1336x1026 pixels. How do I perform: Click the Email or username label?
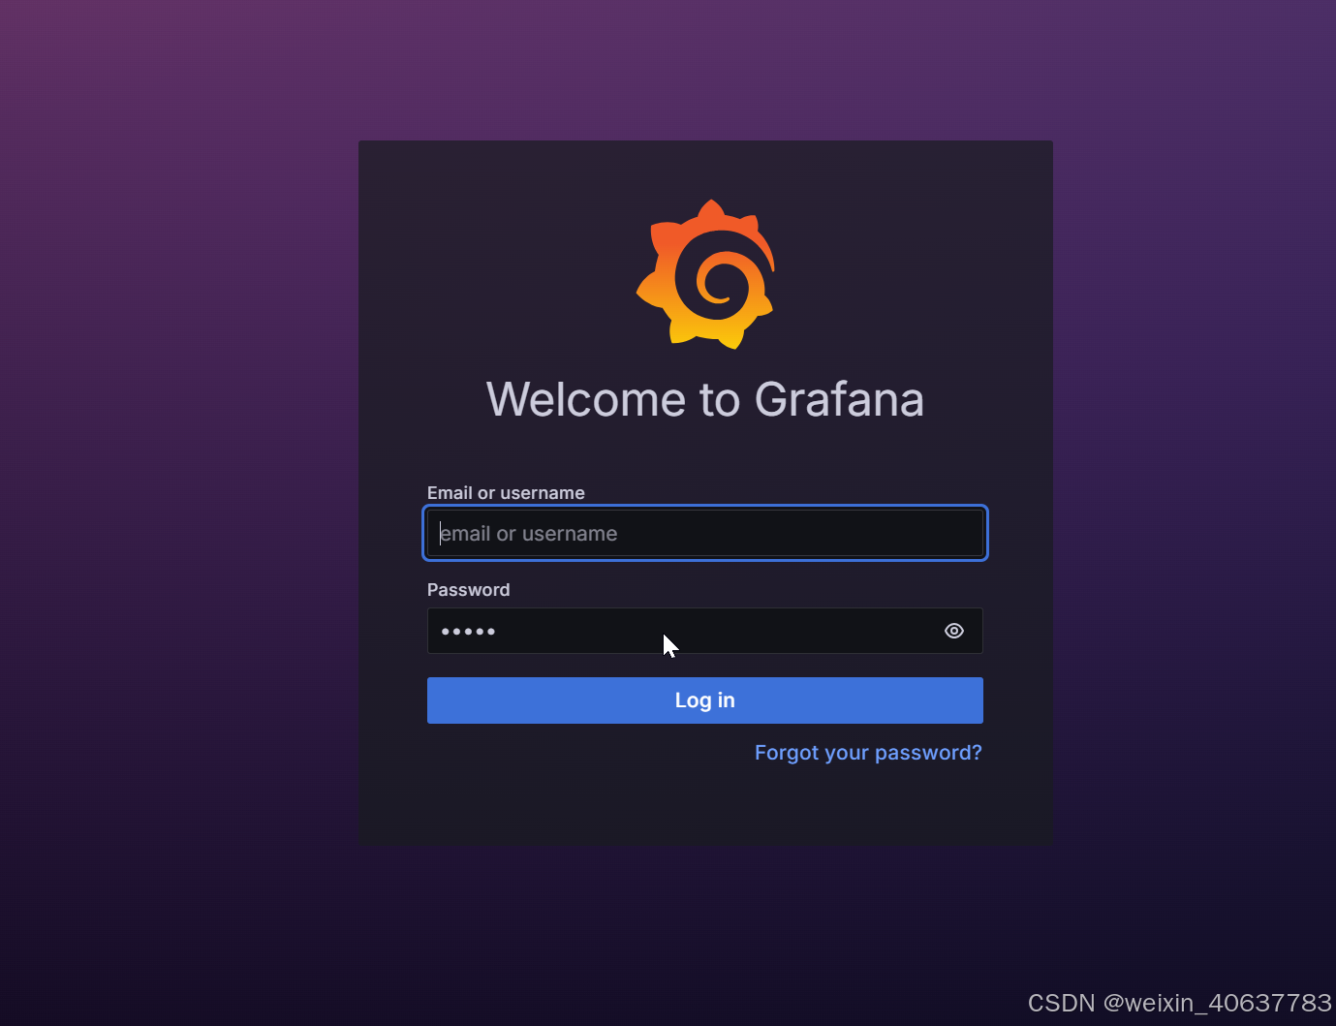click(x=505, y=492)
